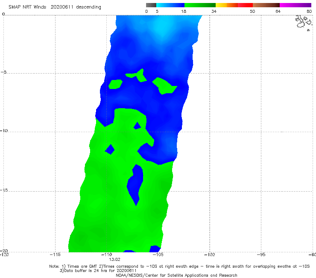Viewport: 316px width, 278px height.
Task: Click the elongated blue patch inside the green region
Action: 135,185
